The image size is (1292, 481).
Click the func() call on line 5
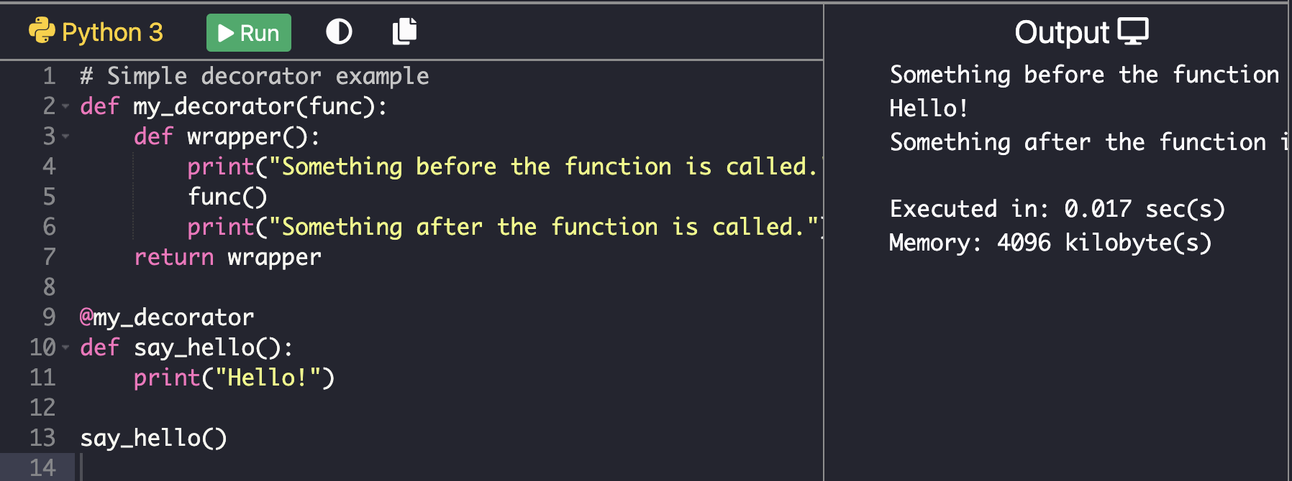point(227,197)
